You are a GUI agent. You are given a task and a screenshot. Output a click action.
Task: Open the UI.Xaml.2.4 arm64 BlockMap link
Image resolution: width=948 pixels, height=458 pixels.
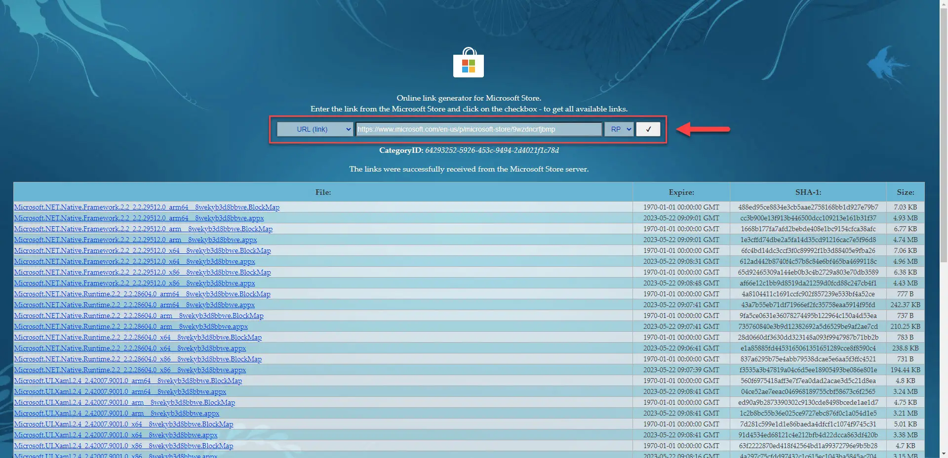point(128,381)
